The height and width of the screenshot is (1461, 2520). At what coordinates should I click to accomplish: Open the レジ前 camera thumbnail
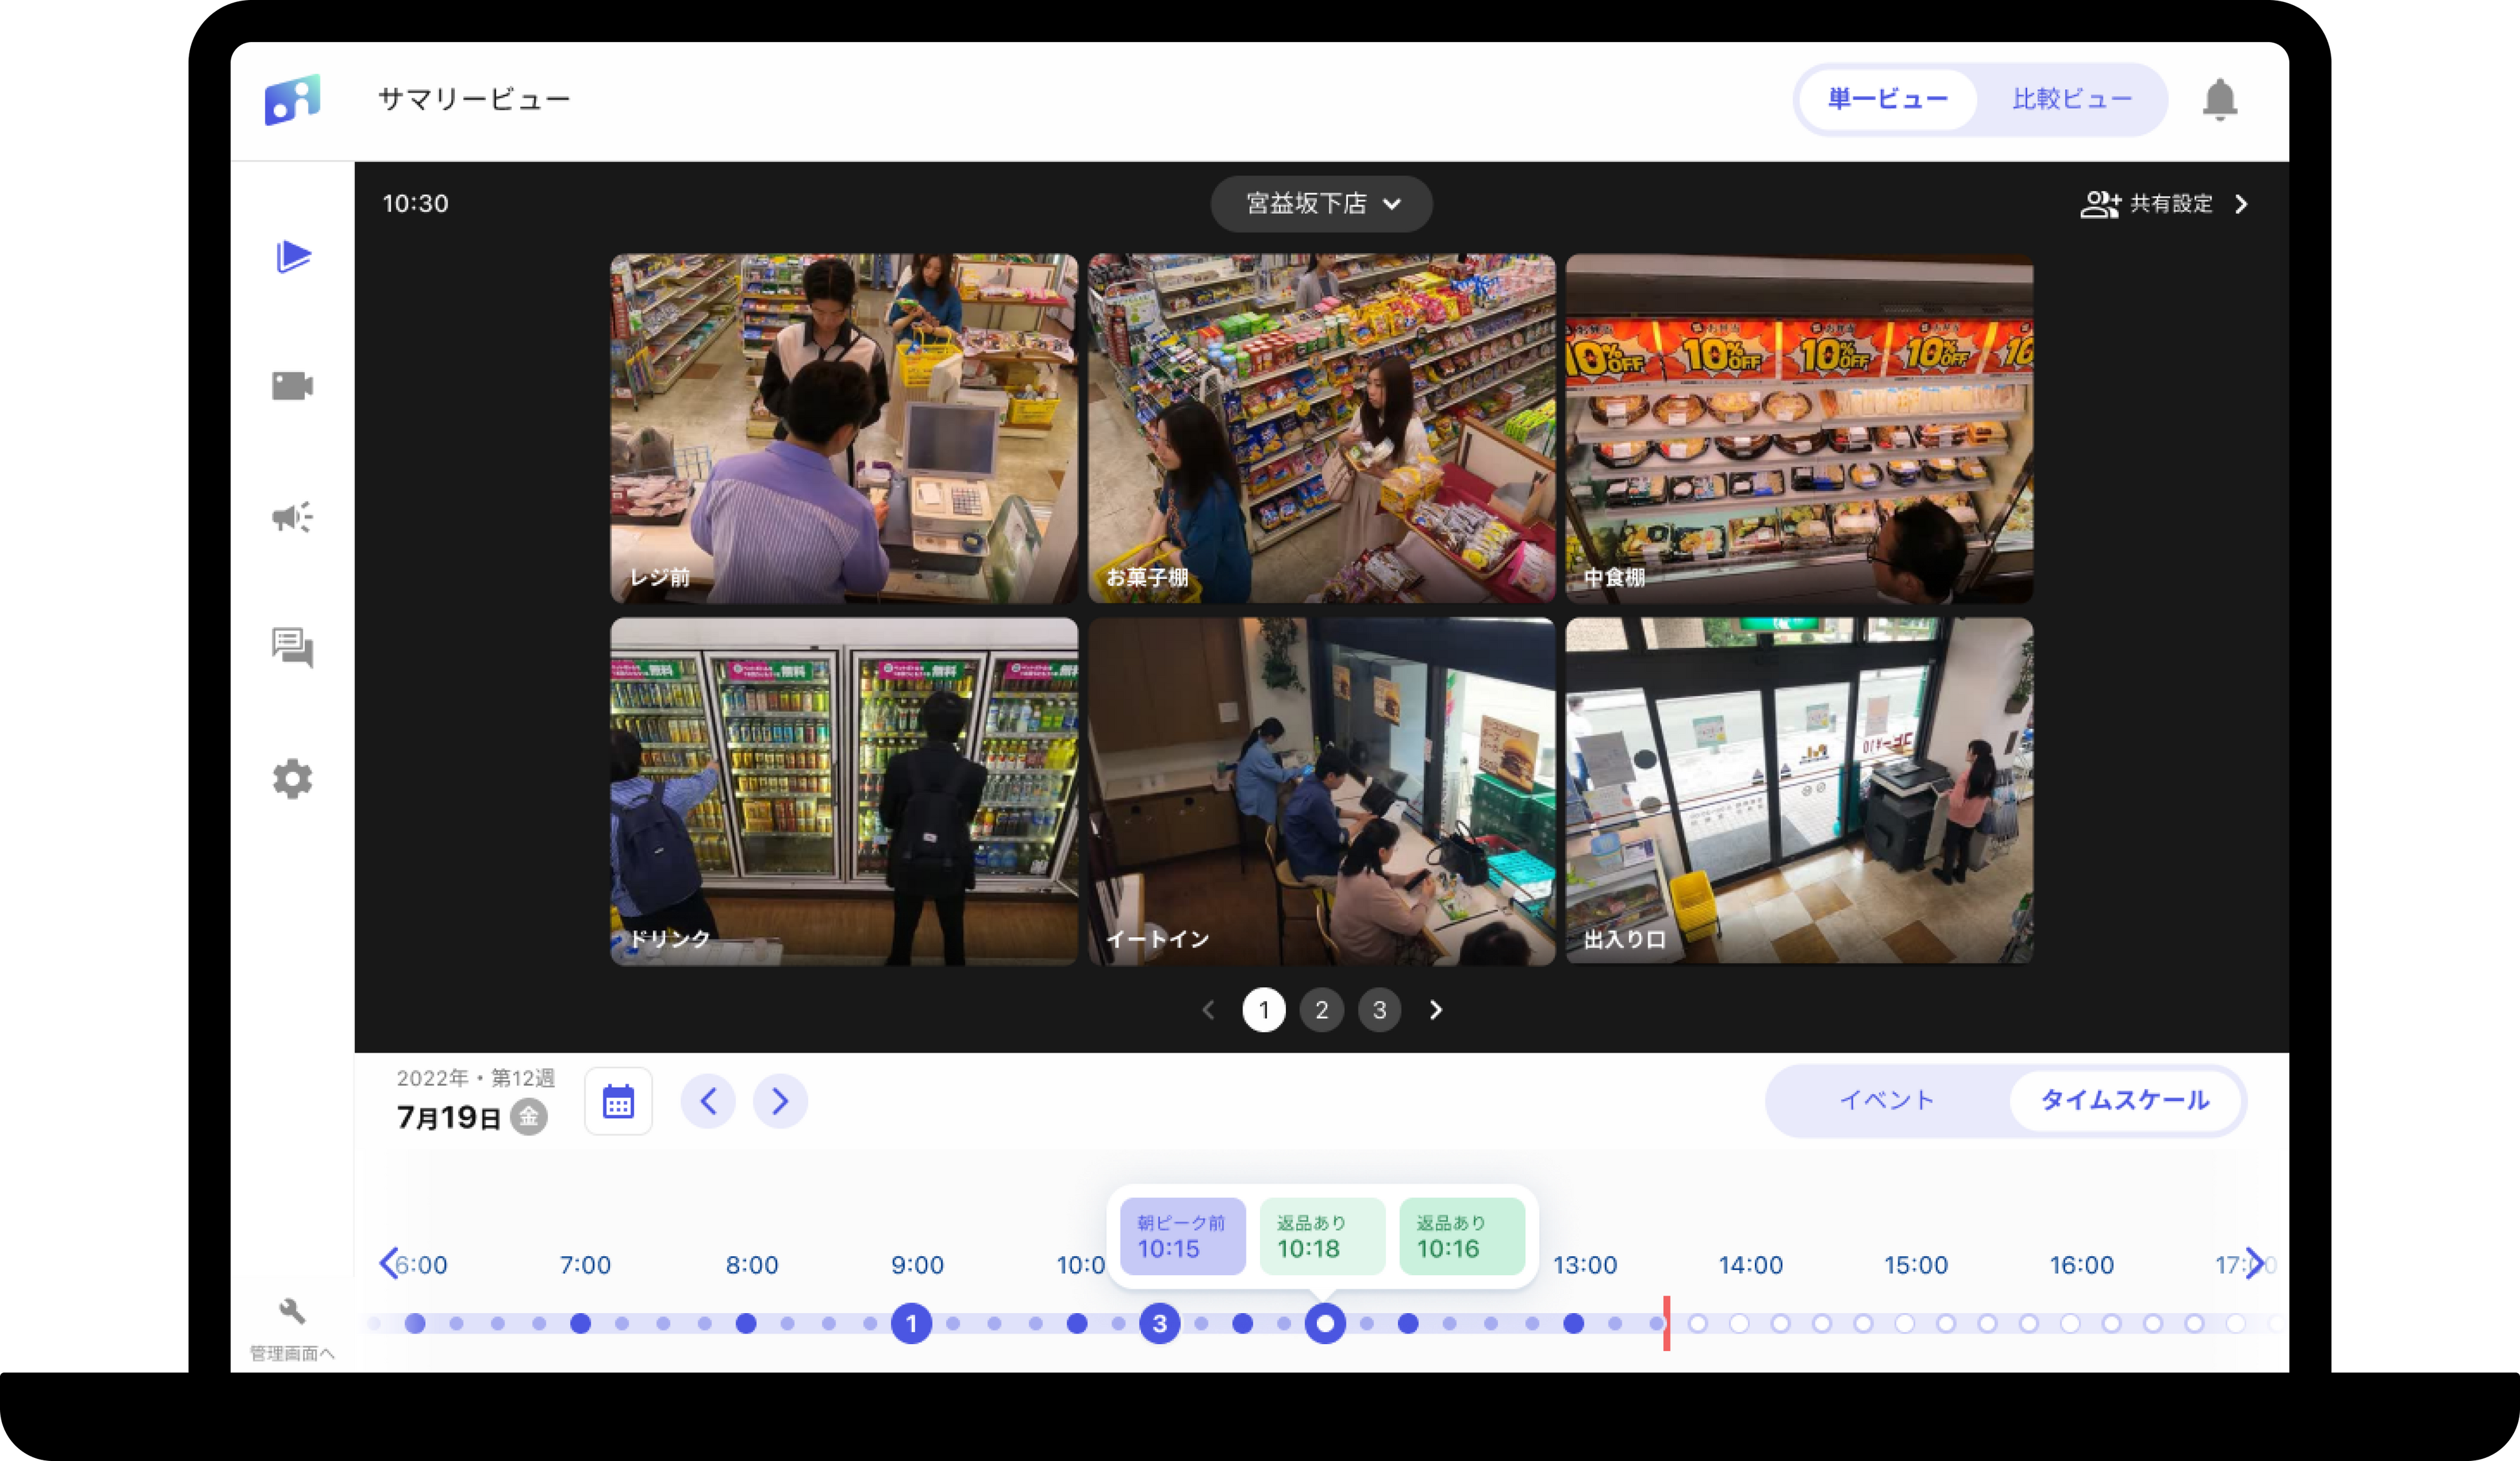tap(844, 428)
